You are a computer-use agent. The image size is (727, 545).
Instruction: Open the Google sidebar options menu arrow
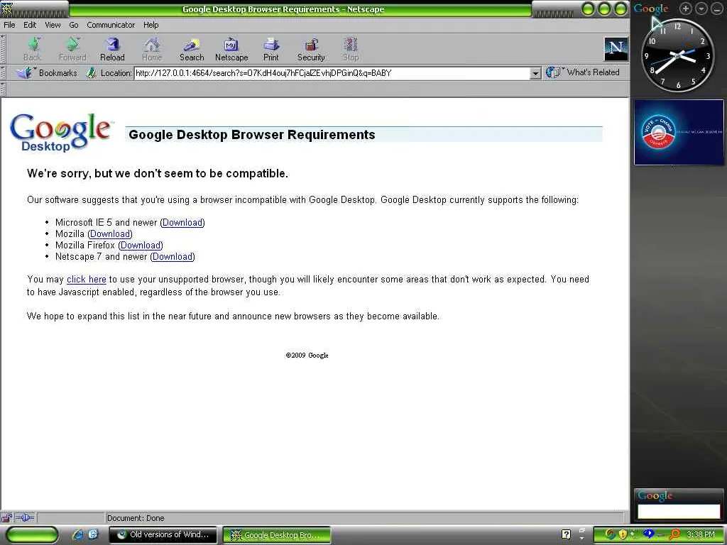[701, 9]
